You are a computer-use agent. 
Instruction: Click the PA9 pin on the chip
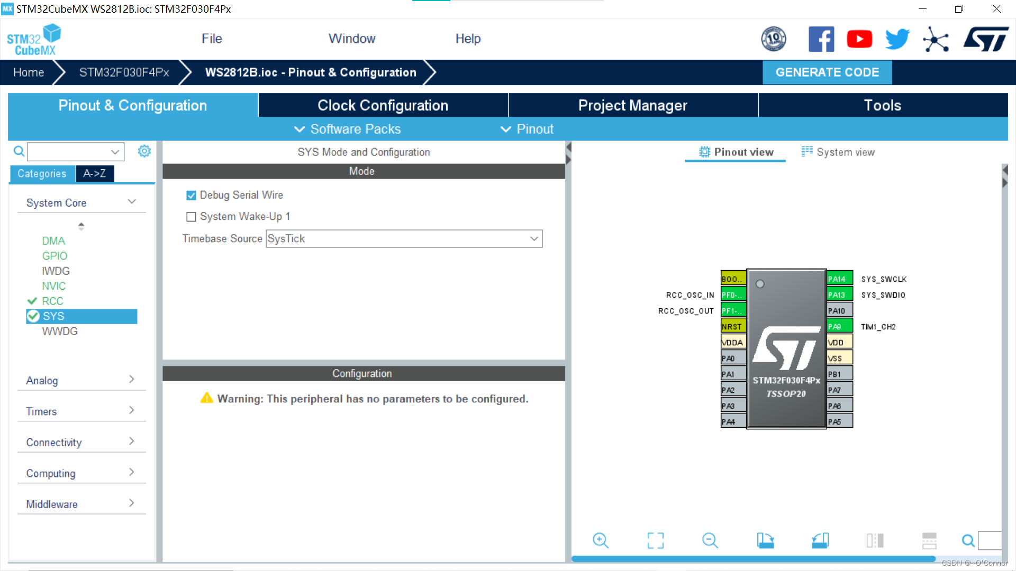click(839, 326)
